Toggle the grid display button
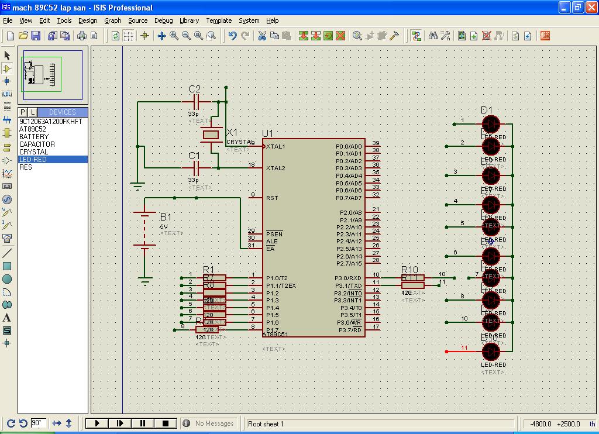The height and width of the screenshot is (434, 599). tap(128, 36)
